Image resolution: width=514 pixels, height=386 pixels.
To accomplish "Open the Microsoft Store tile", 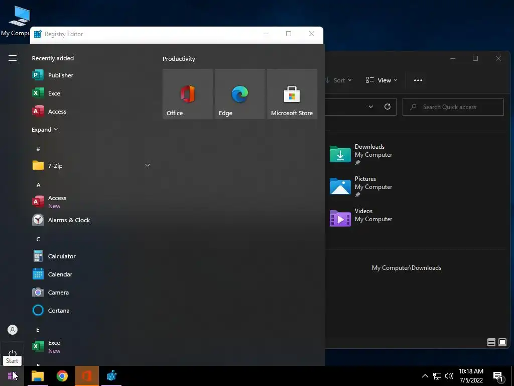I will pos(292,94).
